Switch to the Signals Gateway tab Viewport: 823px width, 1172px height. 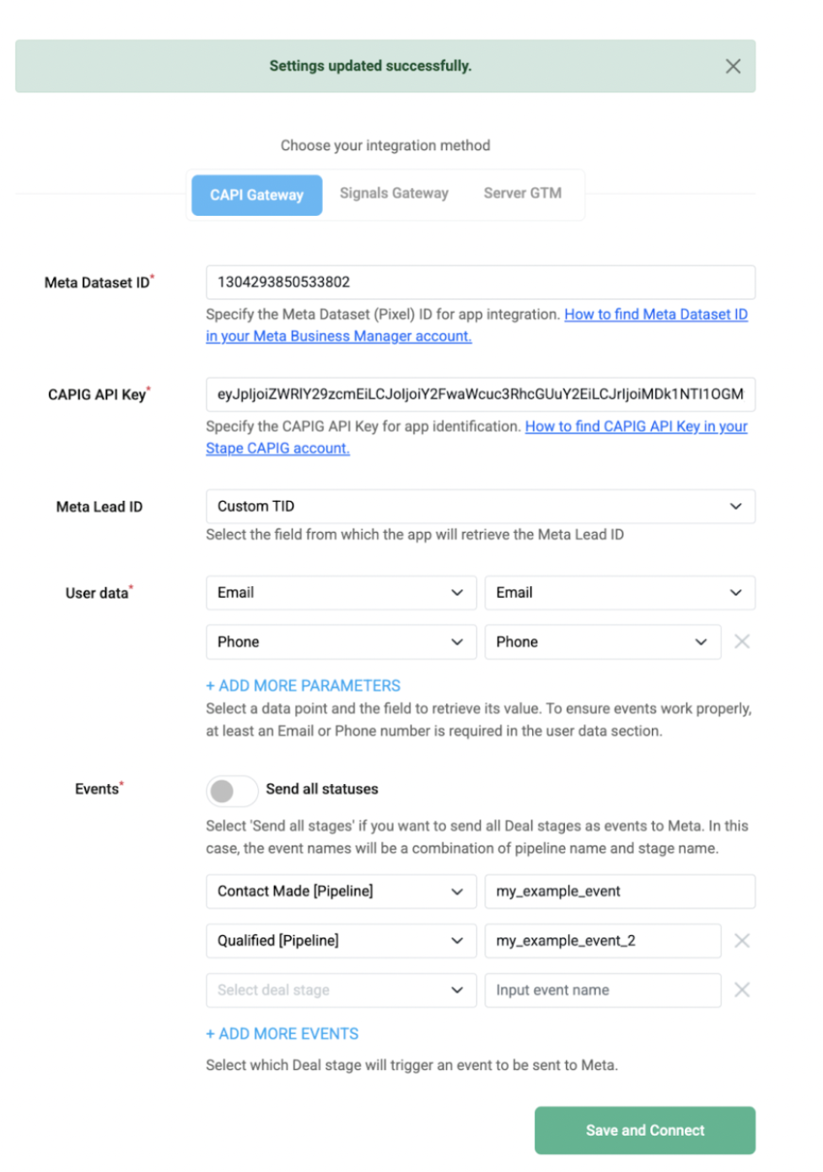[394, 194]
